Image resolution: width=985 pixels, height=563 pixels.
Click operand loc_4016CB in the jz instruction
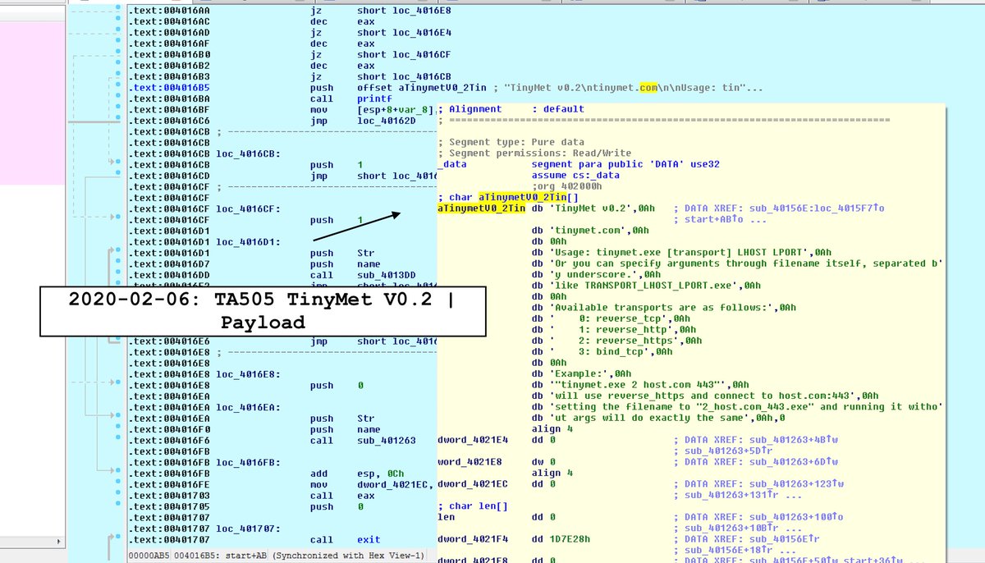[422, 76]
